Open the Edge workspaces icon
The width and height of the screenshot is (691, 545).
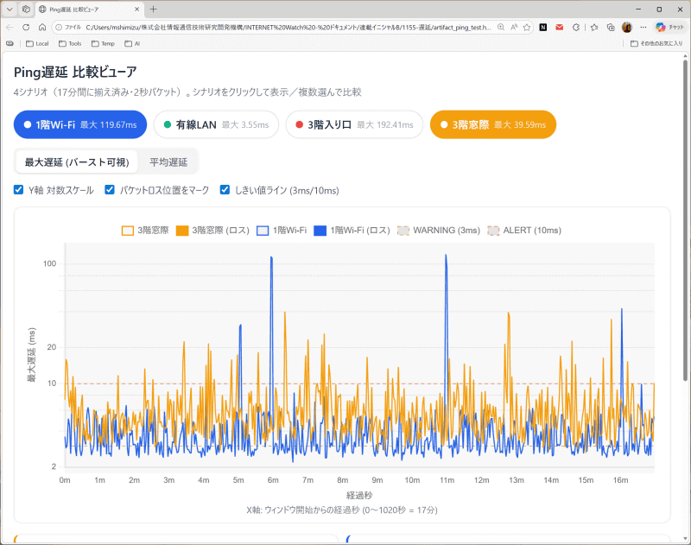[x=26, y=9]
